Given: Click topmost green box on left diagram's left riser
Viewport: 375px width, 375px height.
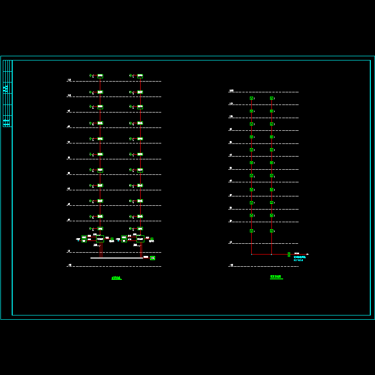Looking at the screenshot, I should pos(100,76).
